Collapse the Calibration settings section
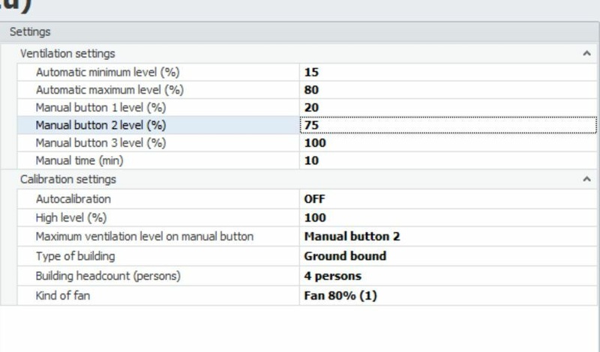 tap(586, 180)
